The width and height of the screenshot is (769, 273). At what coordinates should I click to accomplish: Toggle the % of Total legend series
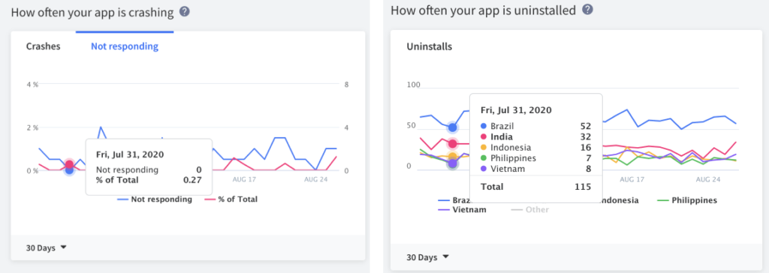(231, 199)
